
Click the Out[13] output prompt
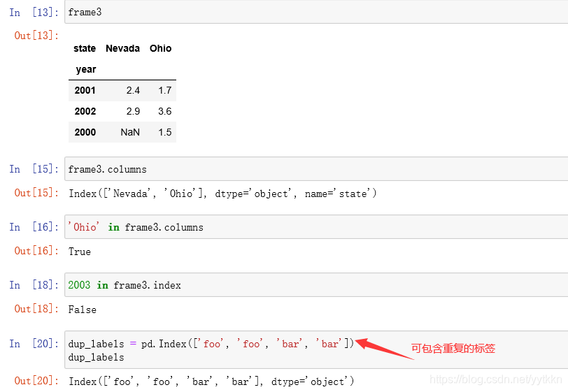tap(36, 36)
